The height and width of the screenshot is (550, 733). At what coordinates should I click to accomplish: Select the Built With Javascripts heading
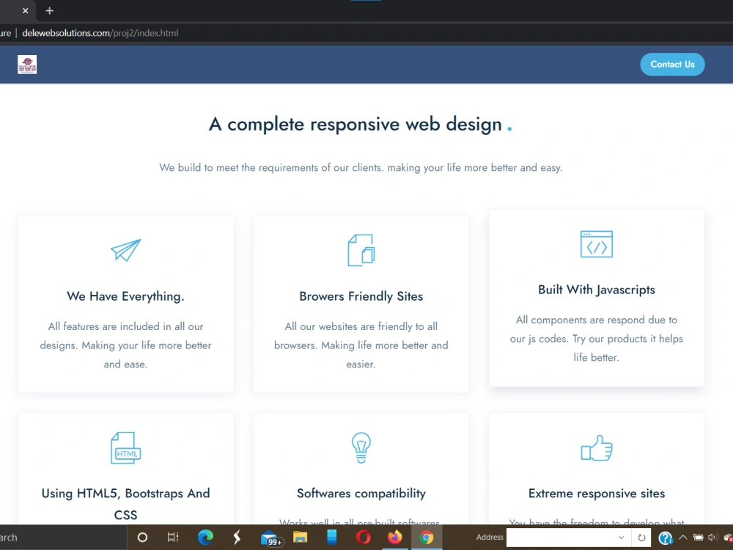[x=597, y=290]
